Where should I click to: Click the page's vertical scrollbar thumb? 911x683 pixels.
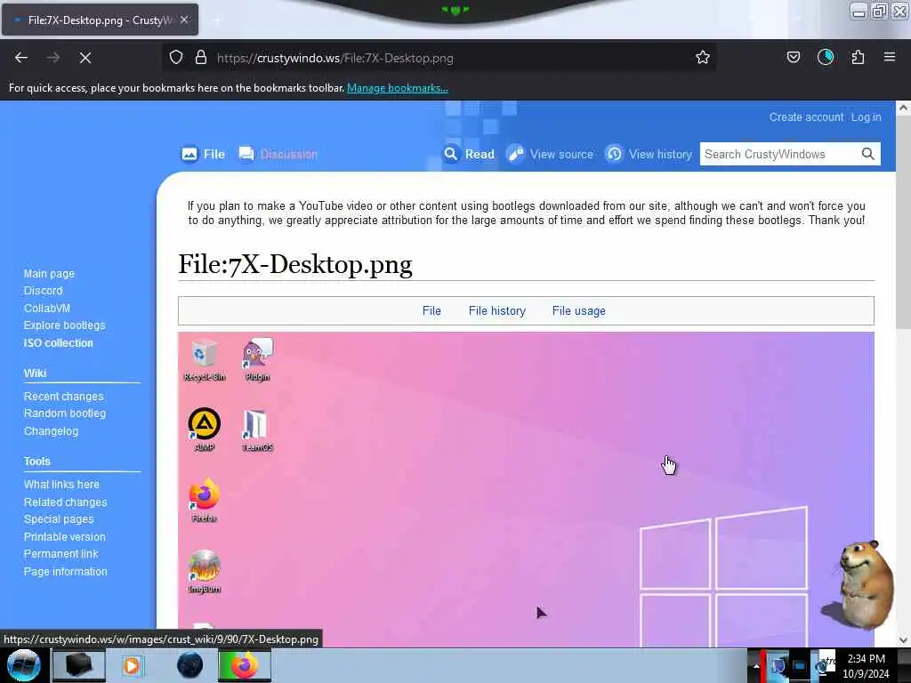903,221
